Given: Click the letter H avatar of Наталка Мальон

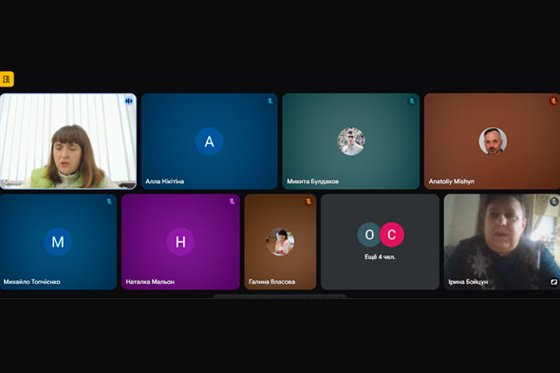Looking at the screenshot, I should pos(180,242).
